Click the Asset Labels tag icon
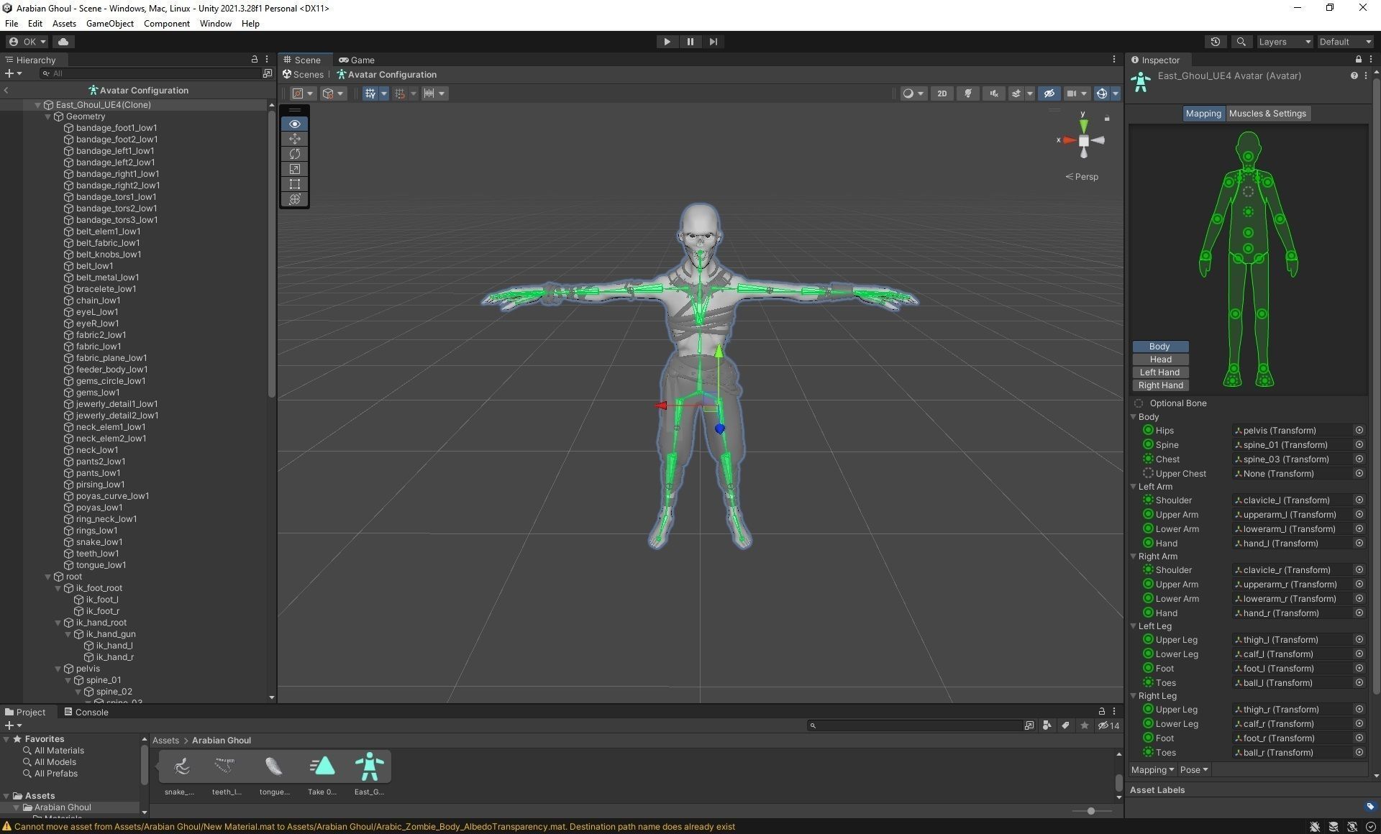 click(1369, 807)
